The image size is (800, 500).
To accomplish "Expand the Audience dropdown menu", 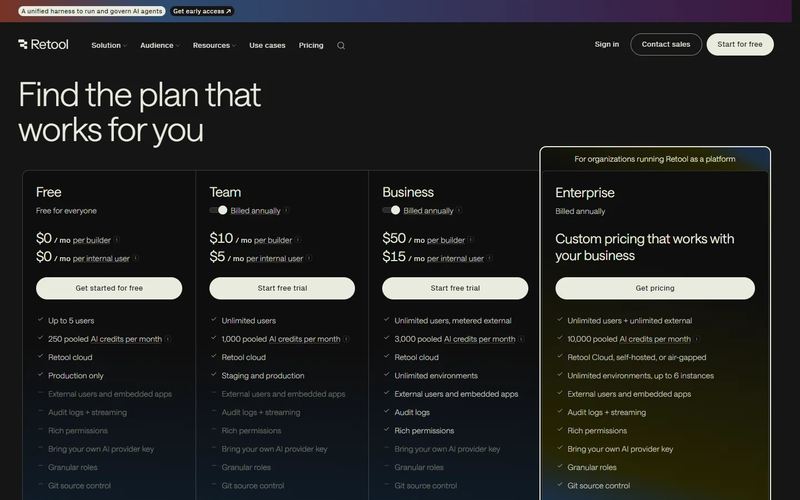I will coord(160,46).
